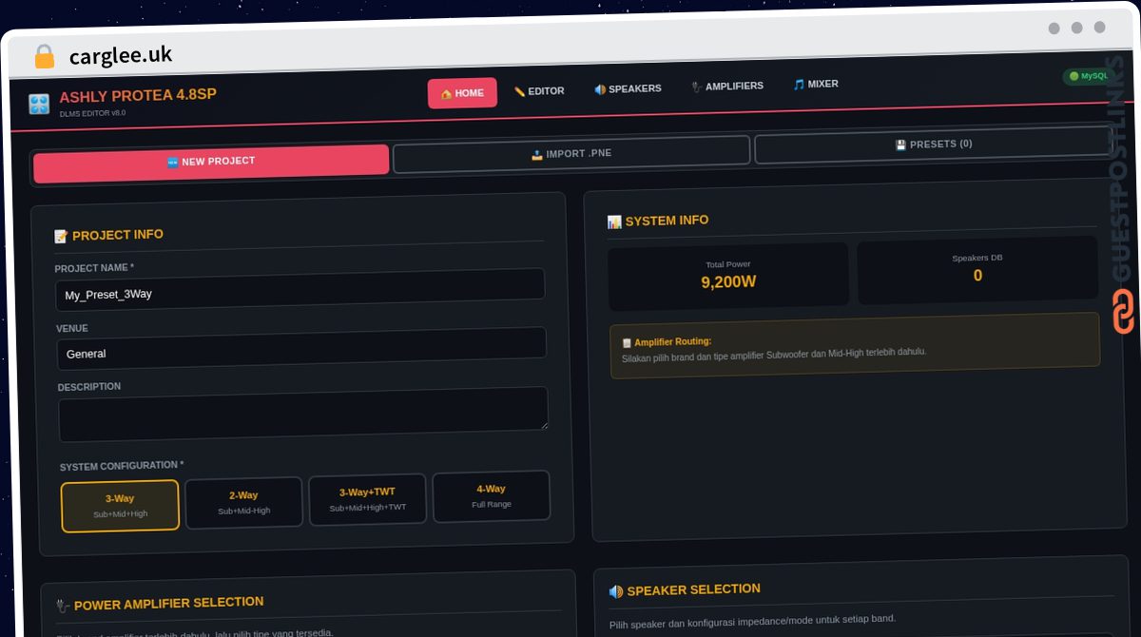The image size is (1141, 637).
Task: Open the MIXER tab
Action: pos(816,85)
